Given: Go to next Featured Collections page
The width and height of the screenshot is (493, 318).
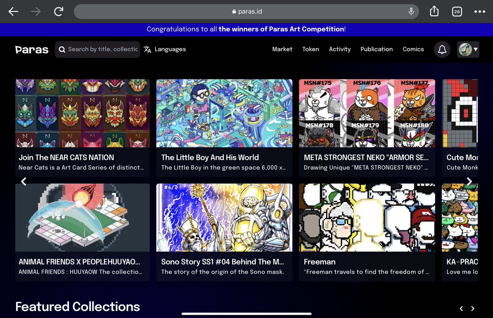Looking at the screenshot, I should (473, 309).
